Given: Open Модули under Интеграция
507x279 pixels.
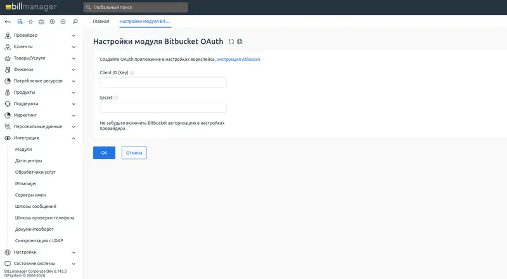Looking at the screenshot, I should click(x=23, y=150).
